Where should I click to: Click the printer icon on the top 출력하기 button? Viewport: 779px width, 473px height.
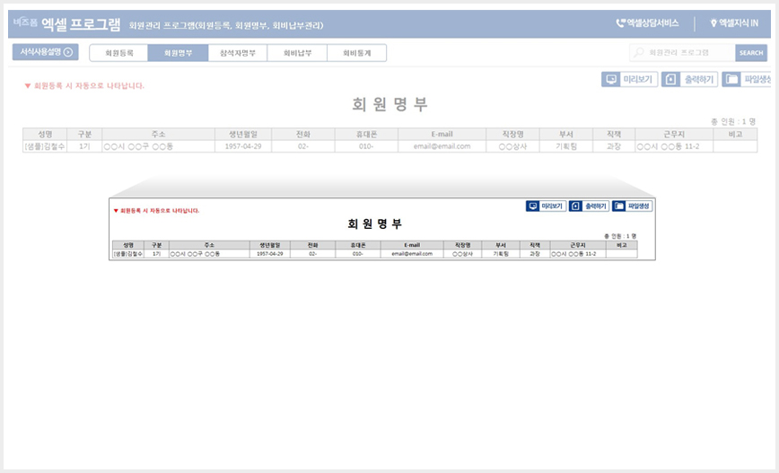pyautogui.click(x=670, y=80)
